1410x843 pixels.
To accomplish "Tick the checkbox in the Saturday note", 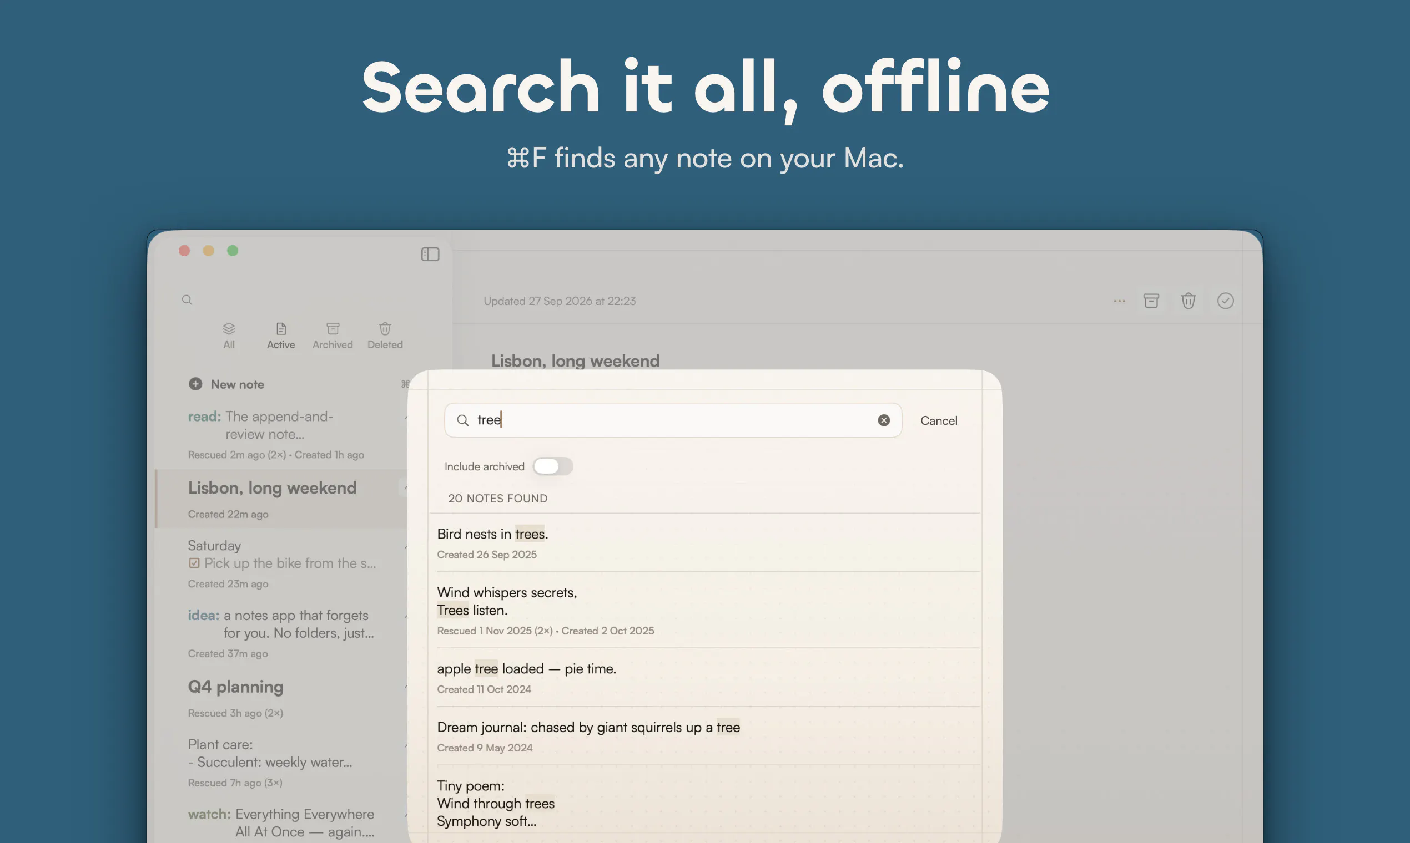I will click(x=194, y=563).
